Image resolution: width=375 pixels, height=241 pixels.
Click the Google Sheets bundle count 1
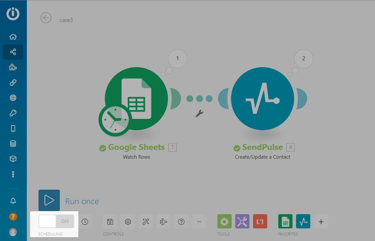[172, 147]
